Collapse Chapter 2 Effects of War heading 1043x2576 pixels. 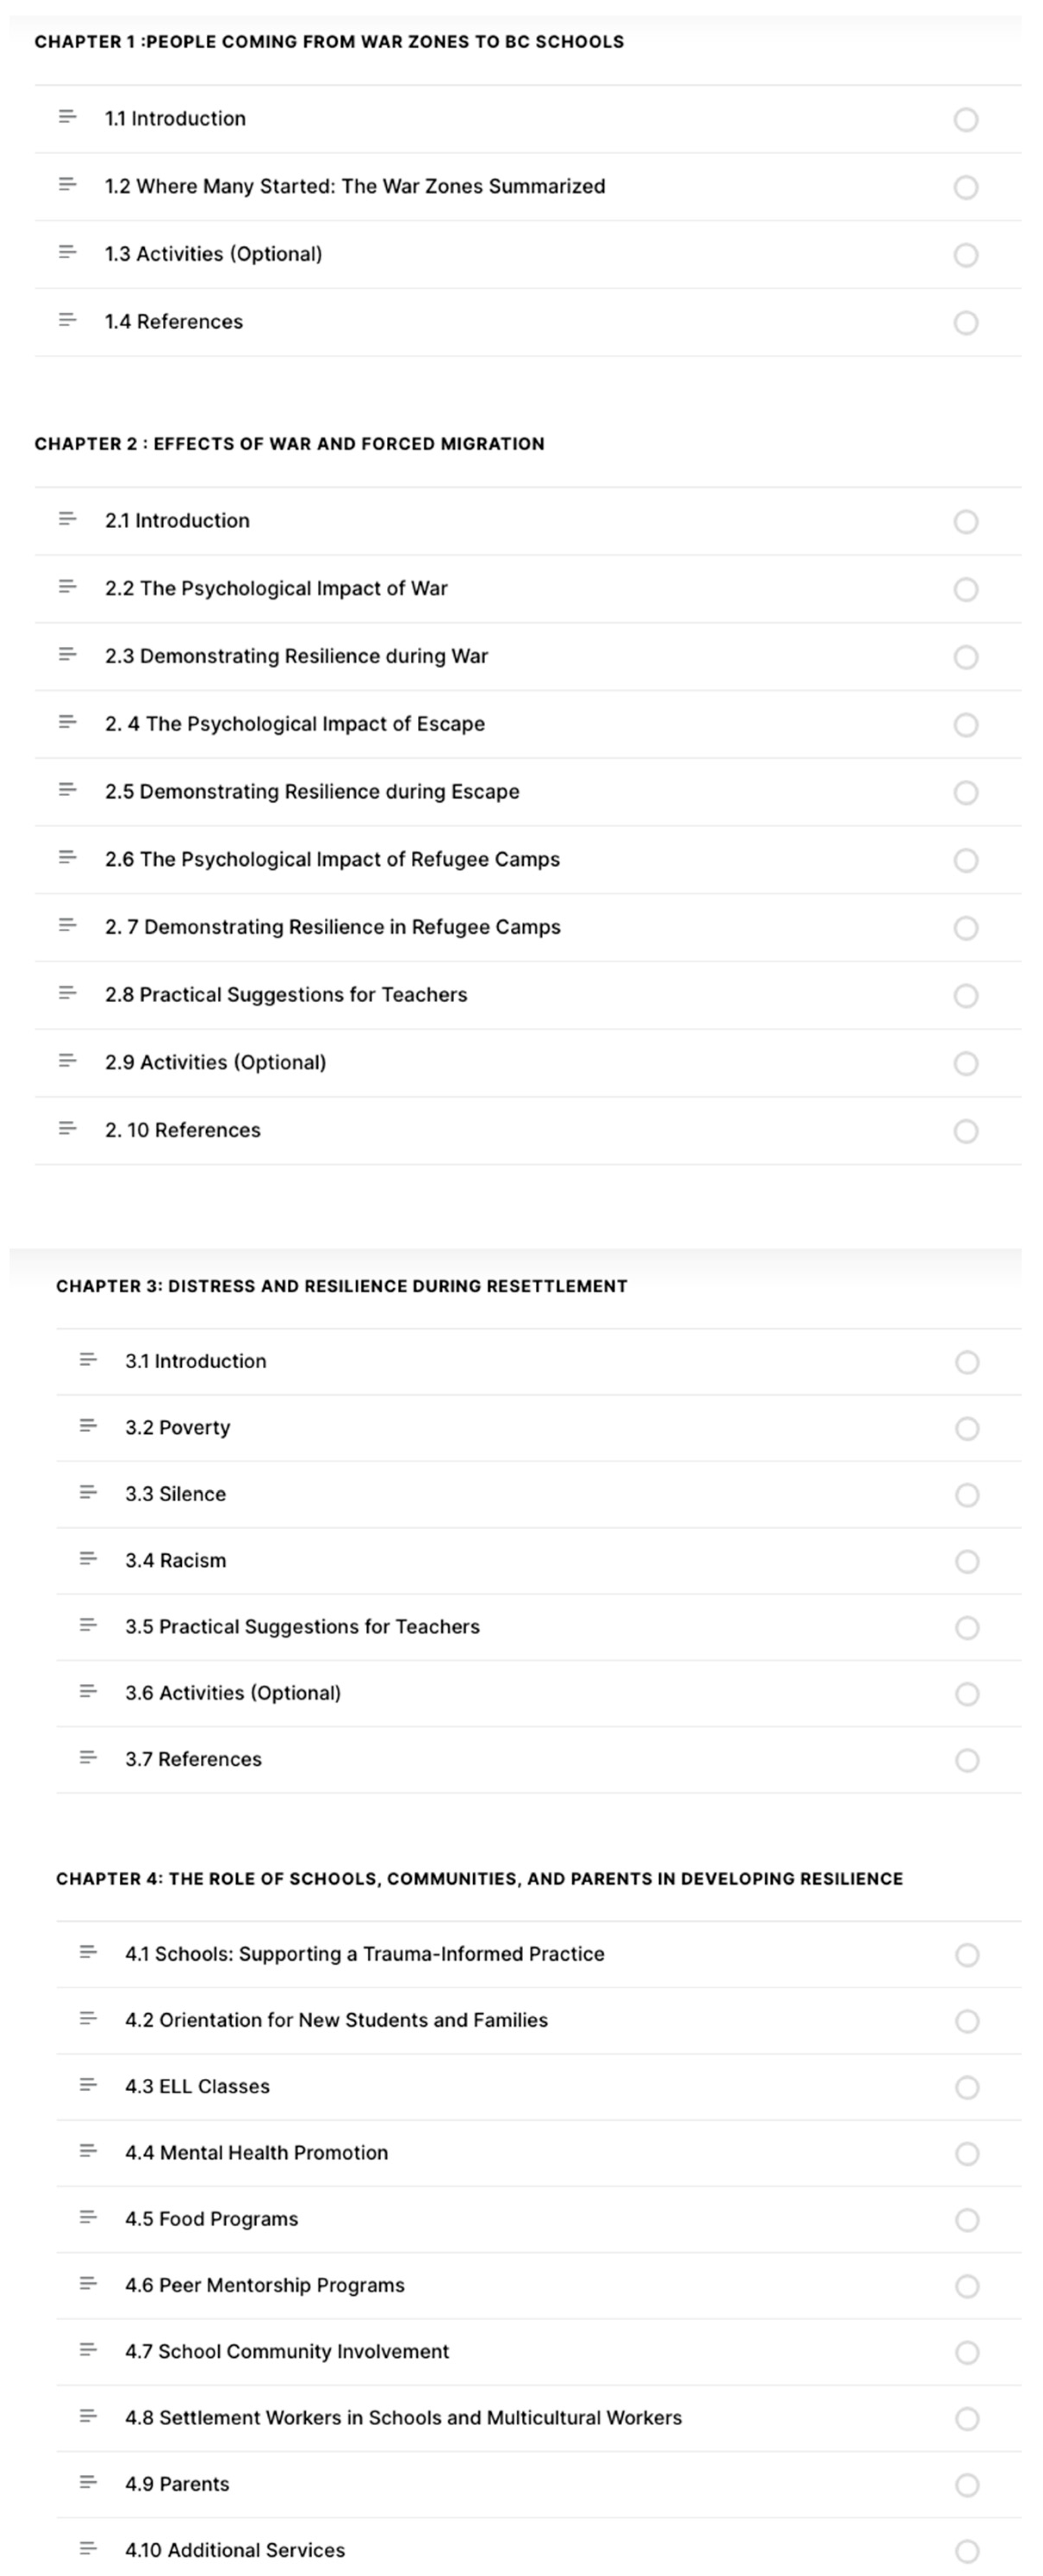click(289, 444)
